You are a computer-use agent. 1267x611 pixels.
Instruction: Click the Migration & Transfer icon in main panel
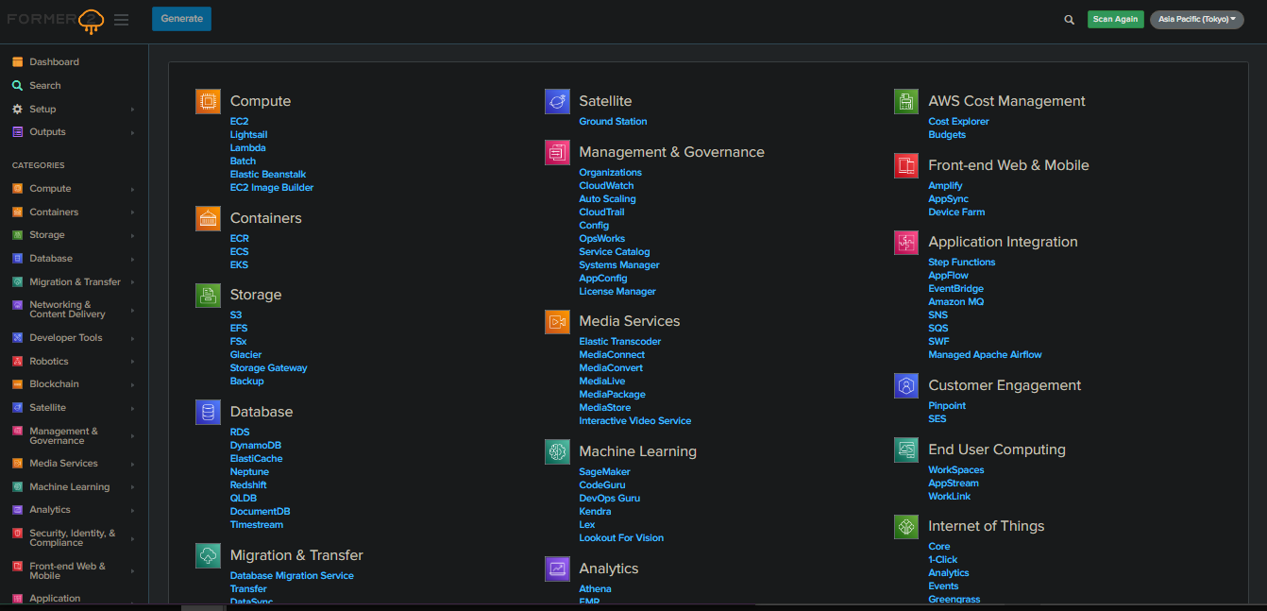point(208,555)
